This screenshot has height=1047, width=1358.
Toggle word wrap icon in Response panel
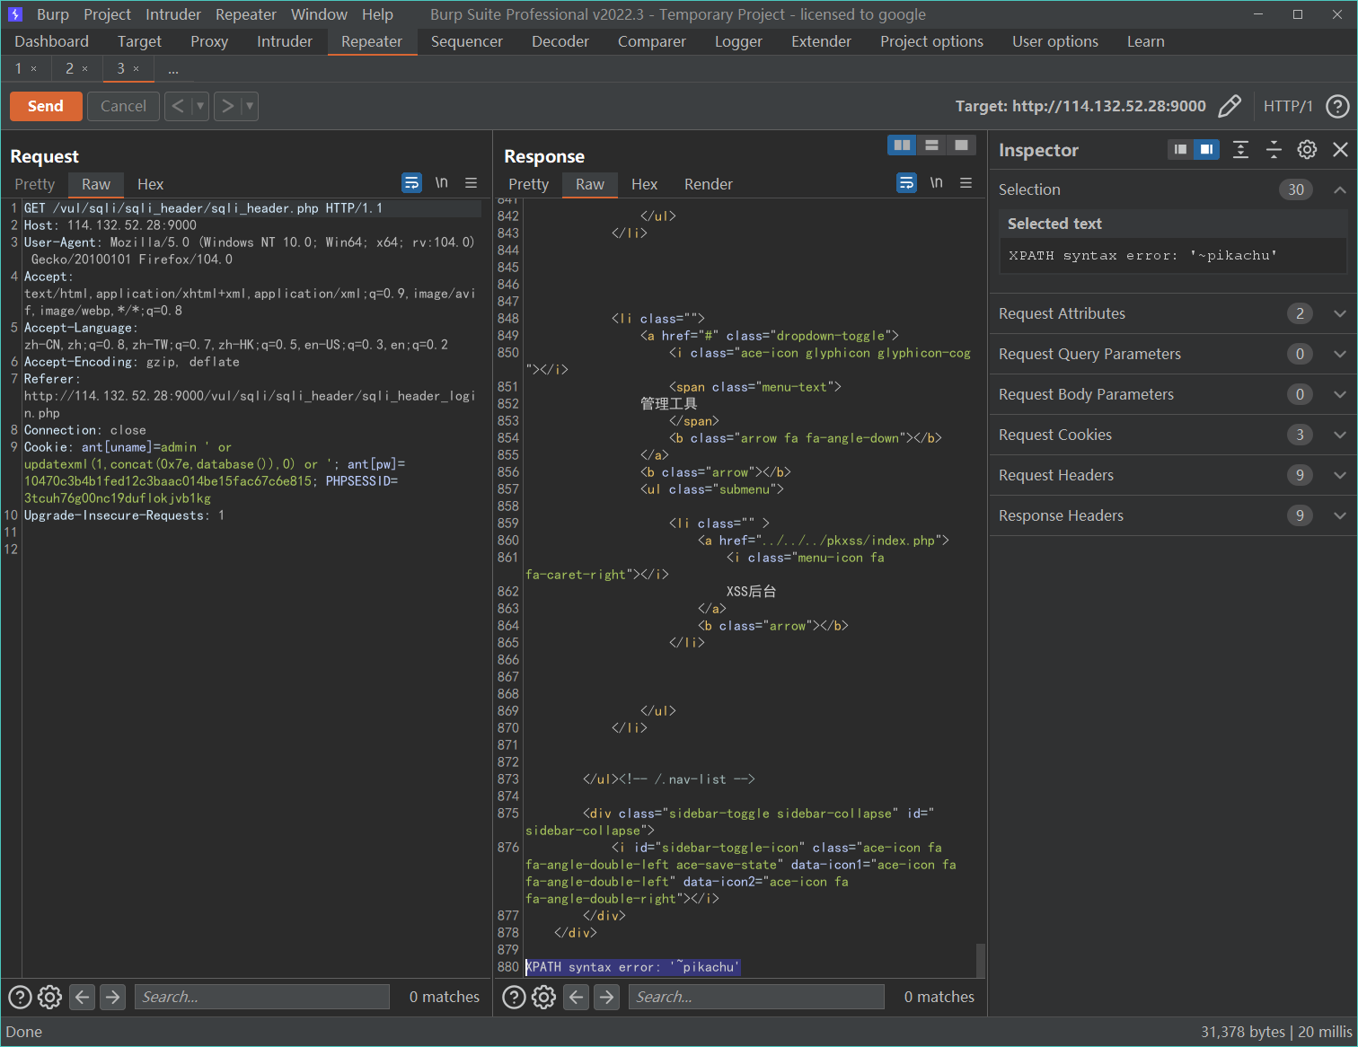(906, 183)
